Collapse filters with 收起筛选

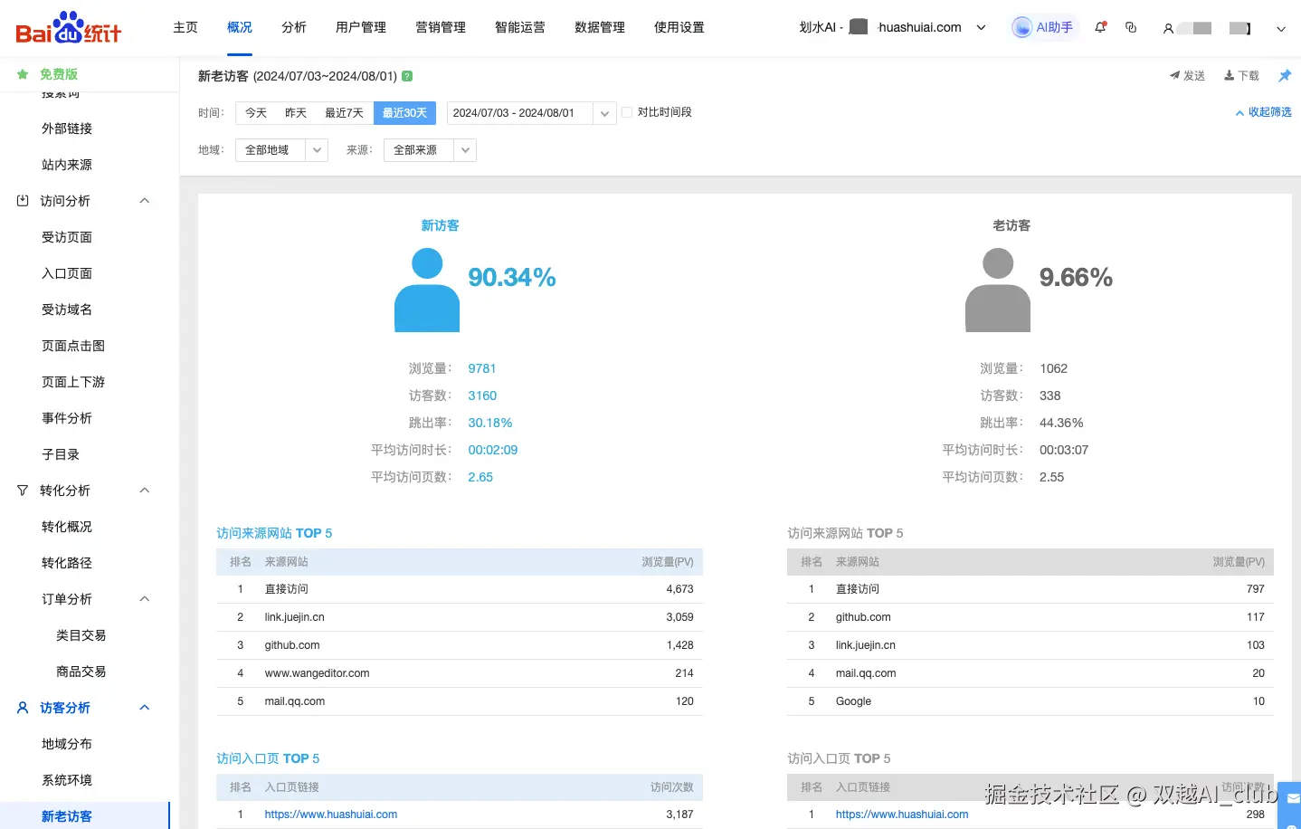[x=1264, y=112]
